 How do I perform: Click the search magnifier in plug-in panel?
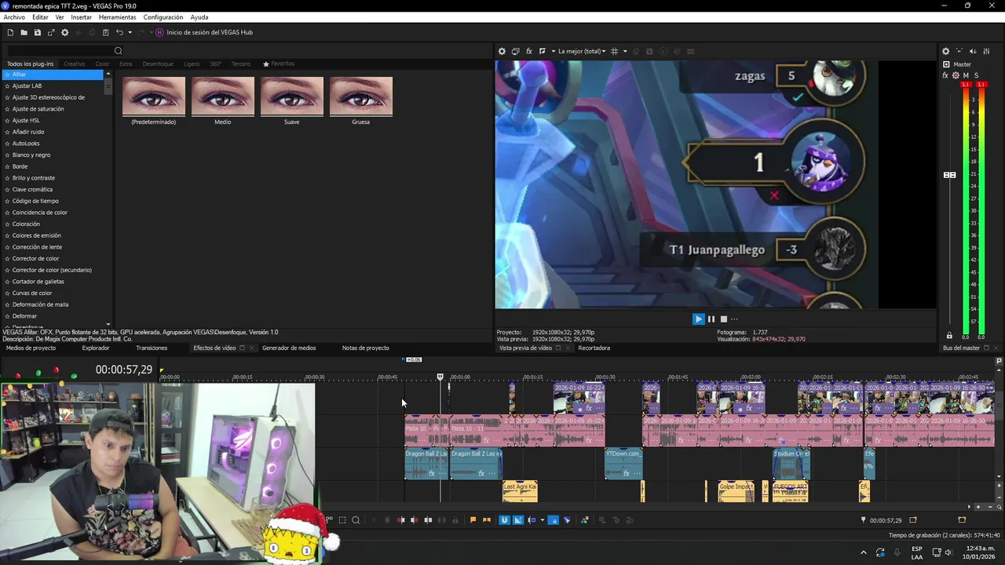[119, 51]
